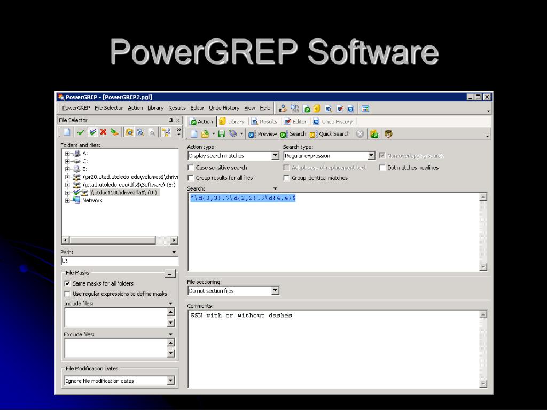Screen dimensions: 547x410
Task: Click the File Selector blank page icon
Action: pos(67,132)
